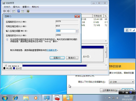This screenshot has height=101, width=136.
Task: Open the 操作(A) menu
Action: pyautogui.click(x=16, y=7)
